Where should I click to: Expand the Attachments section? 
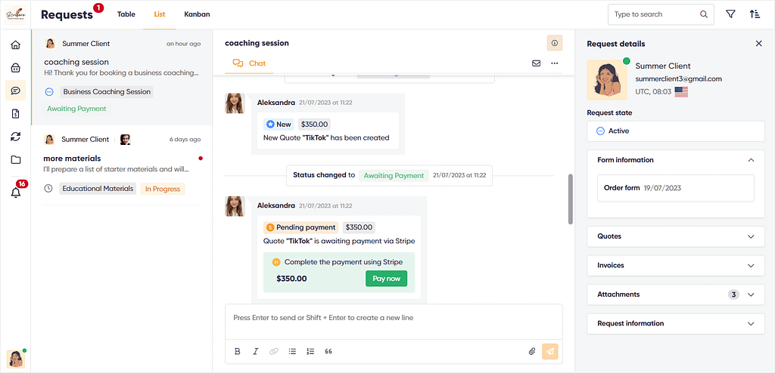(x=676, y=294)
